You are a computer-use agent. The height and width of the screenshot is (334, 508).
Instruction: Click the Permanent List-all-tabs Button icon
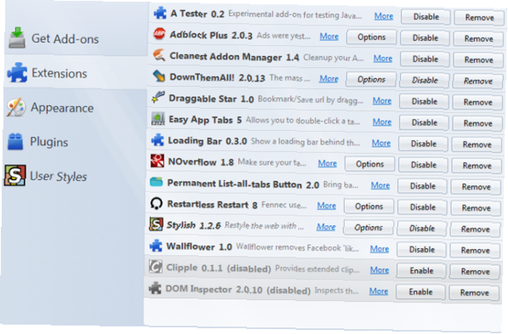pyautogui.click(x=156, y=182)
